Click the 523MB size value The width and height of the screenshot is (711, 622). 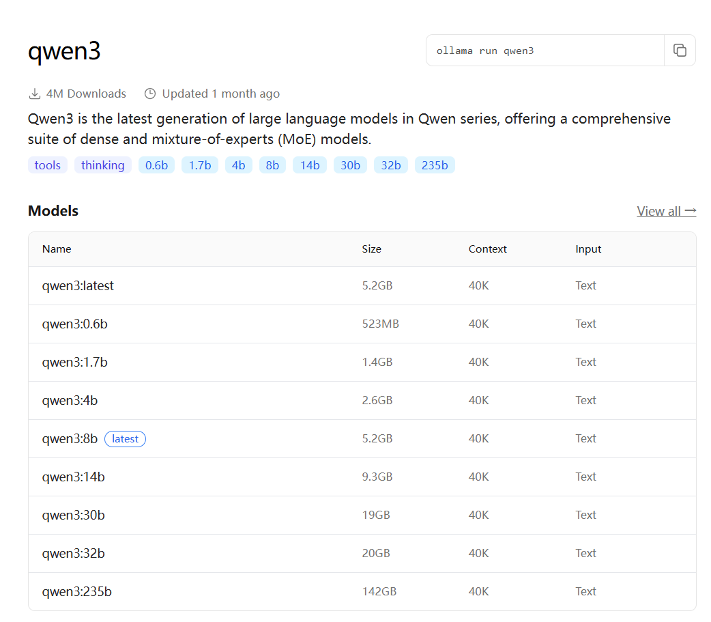click(381, 324)
